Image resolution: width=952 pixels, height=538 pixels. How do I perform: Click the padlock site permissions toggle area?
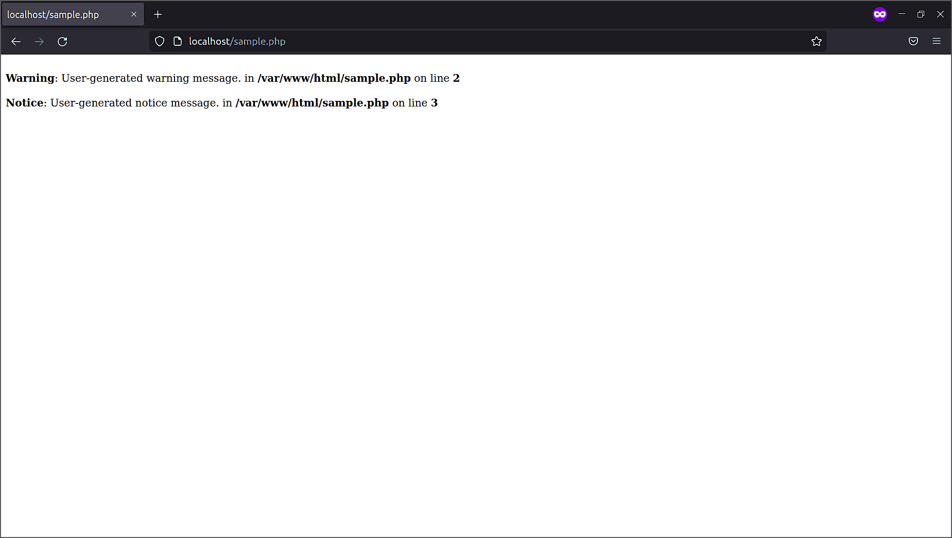coord(177,41)
